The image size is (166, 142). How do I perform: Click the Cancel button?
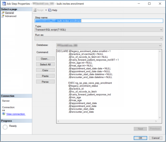coord(156,138)
